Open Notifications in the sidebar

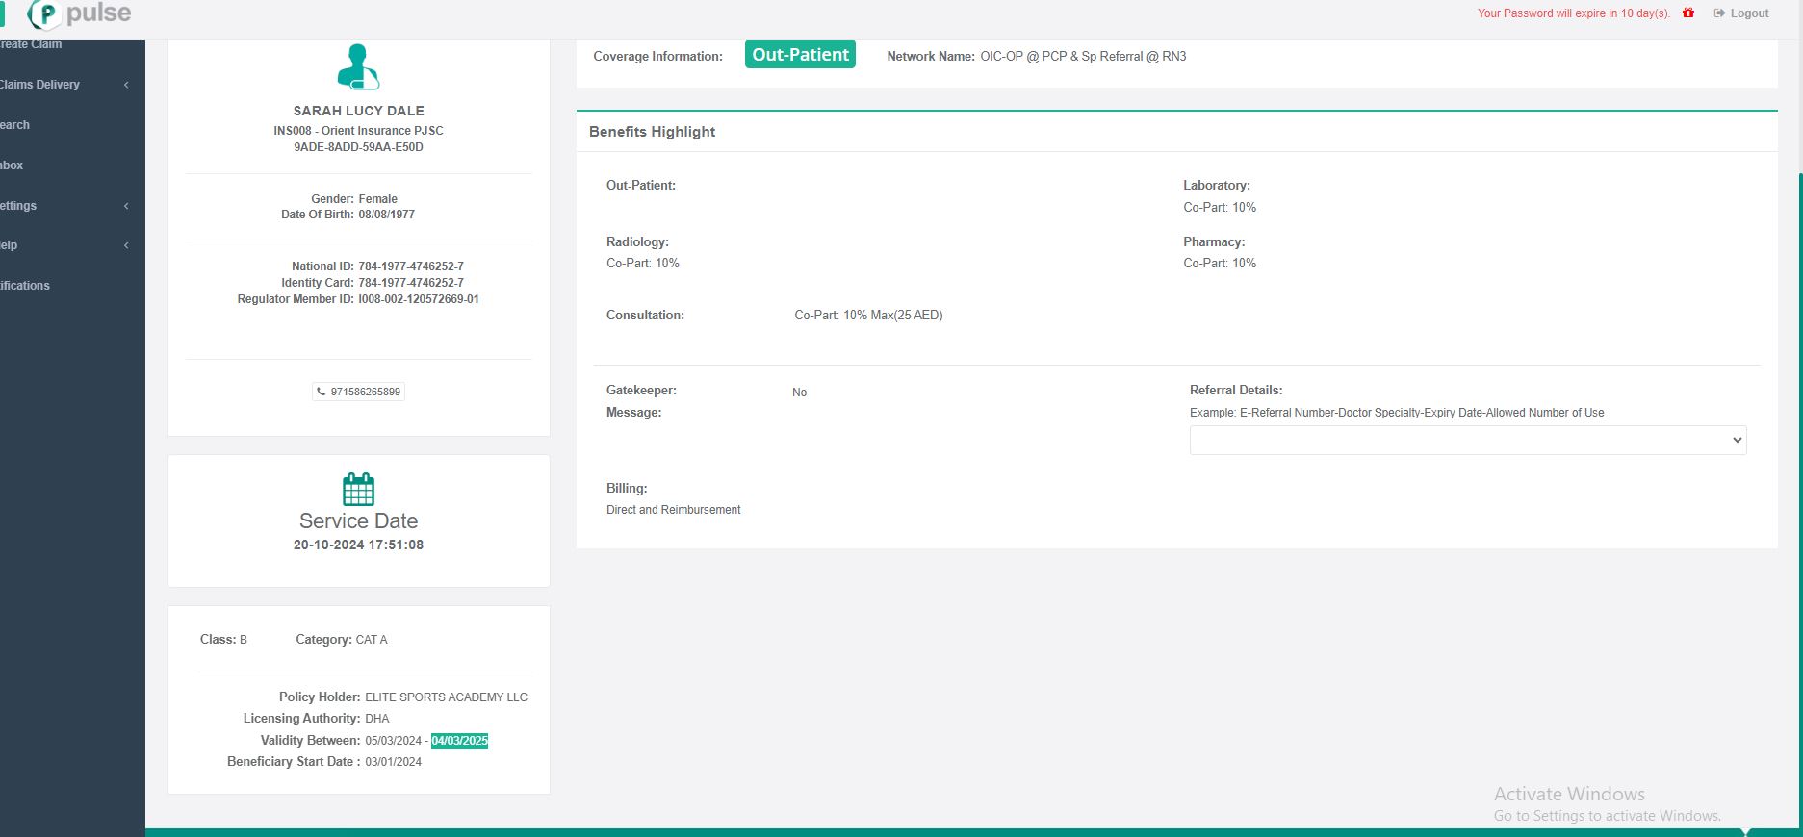25,286
